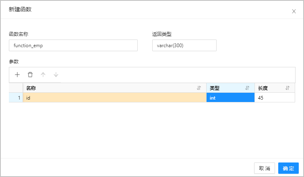Image resolution: width=304 pixels, height=177 pixels.
Task: Move parameter up with up arrow
Action: pos(43,75)
